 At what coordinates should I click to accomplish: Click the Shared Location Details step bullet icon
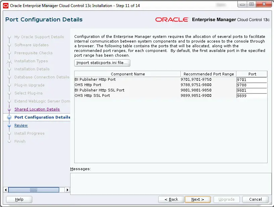click(9, 109)
